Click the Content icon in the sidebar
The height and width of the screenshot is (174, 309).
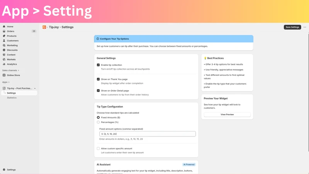pyautogui.click(x=4, y=55)
